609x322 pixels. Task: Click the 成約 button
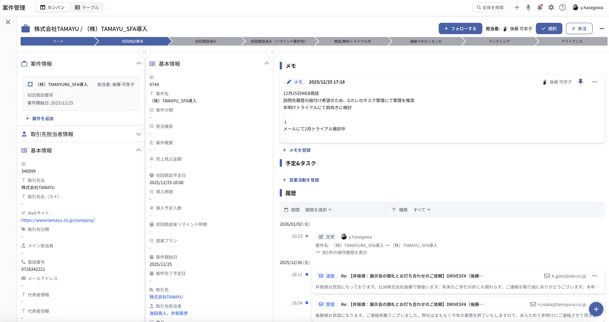(549, 28)
